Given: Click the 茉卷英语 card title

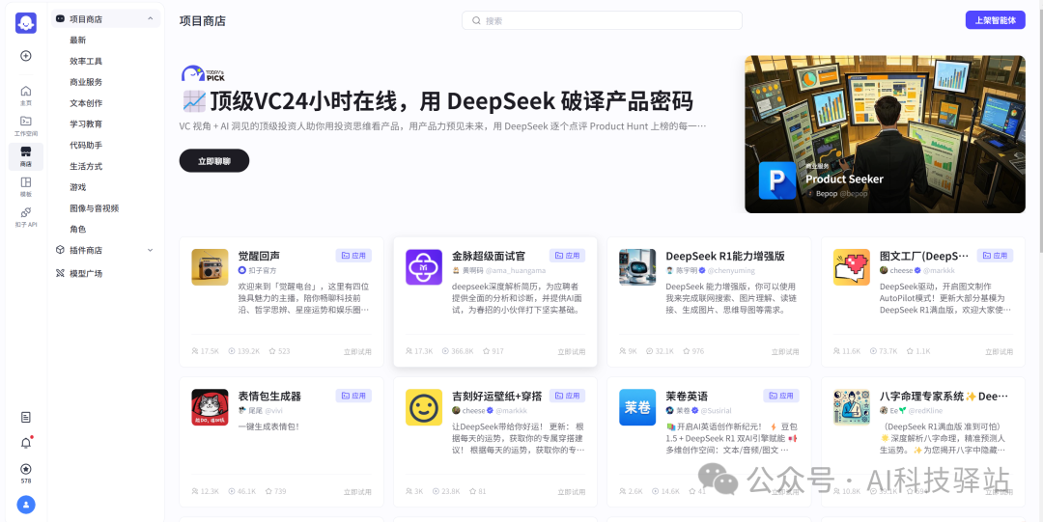Looking at the screenshot, I should pos(687,397).
